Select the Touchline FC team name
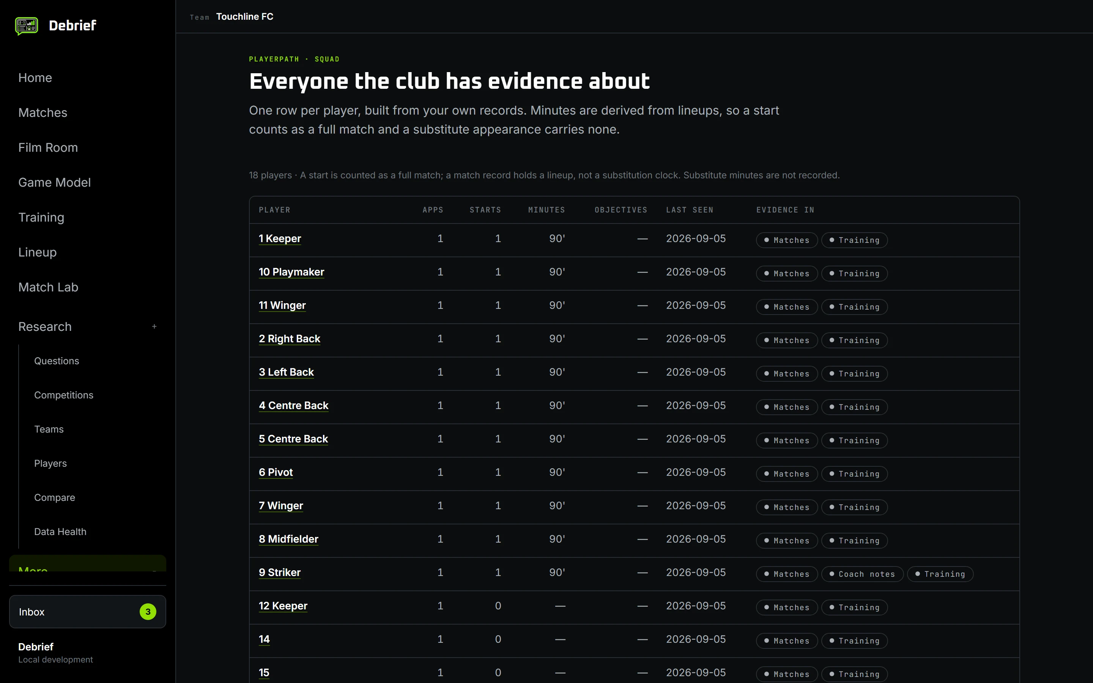 point(245,17)
